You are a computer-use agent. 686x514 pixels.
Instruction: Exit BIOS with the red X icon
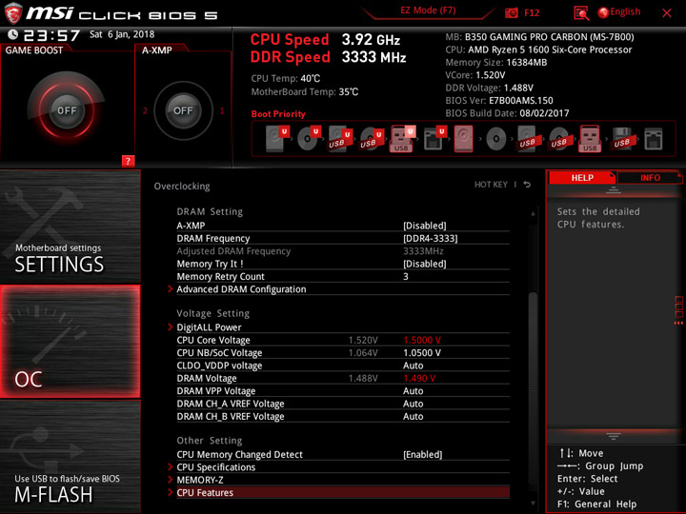[667, 13]
